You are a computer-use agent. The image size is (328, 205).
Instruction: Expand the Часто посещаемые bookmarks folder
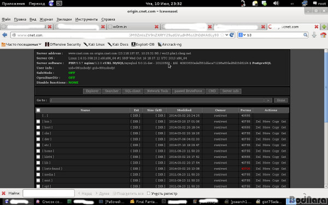coord(21,44)
